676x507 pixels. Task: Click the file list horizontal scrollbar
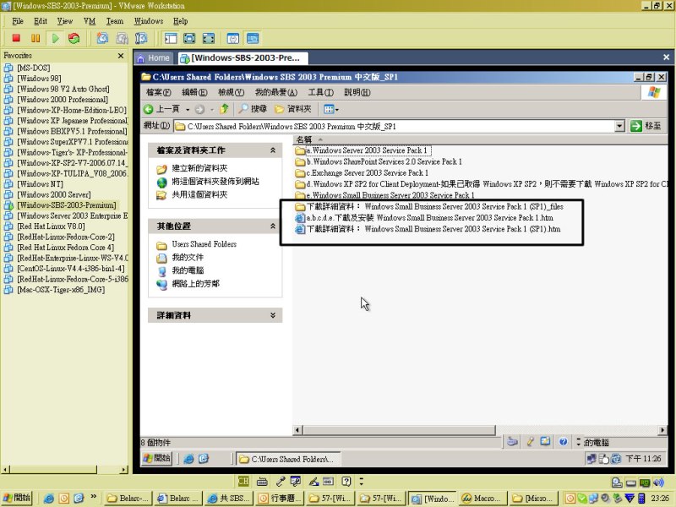(x=399, y=430)
